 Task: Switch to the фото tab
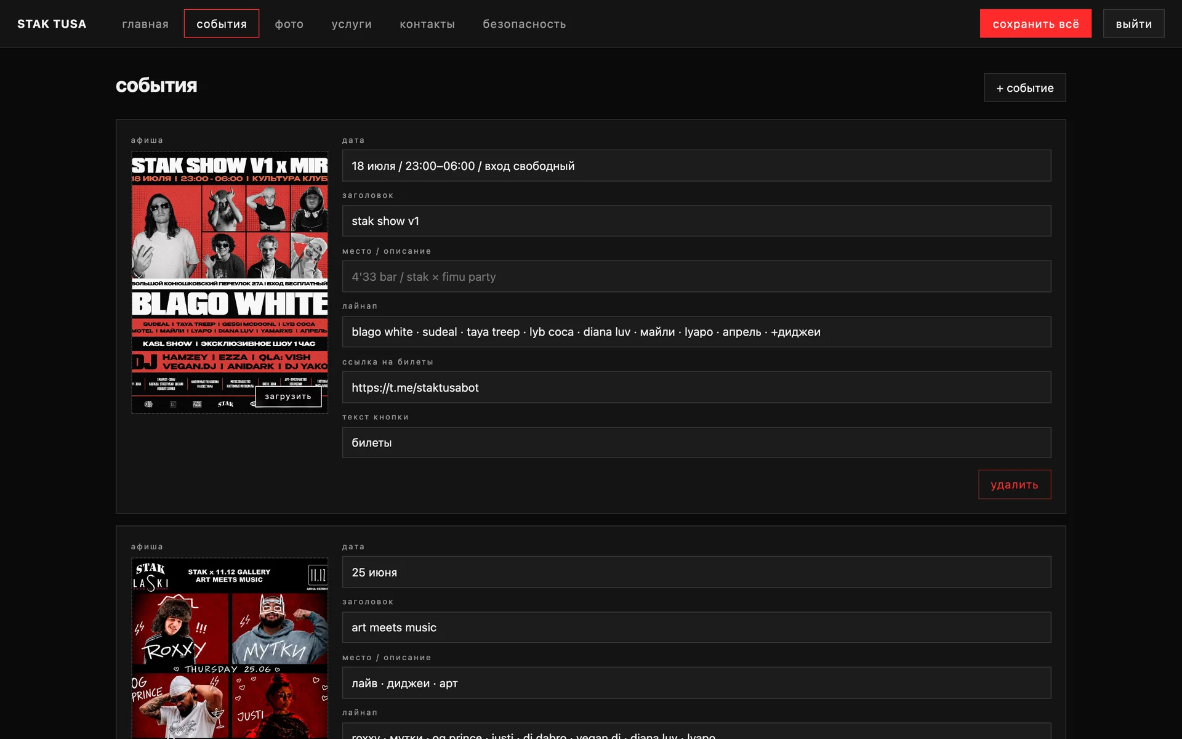(289, 24)
